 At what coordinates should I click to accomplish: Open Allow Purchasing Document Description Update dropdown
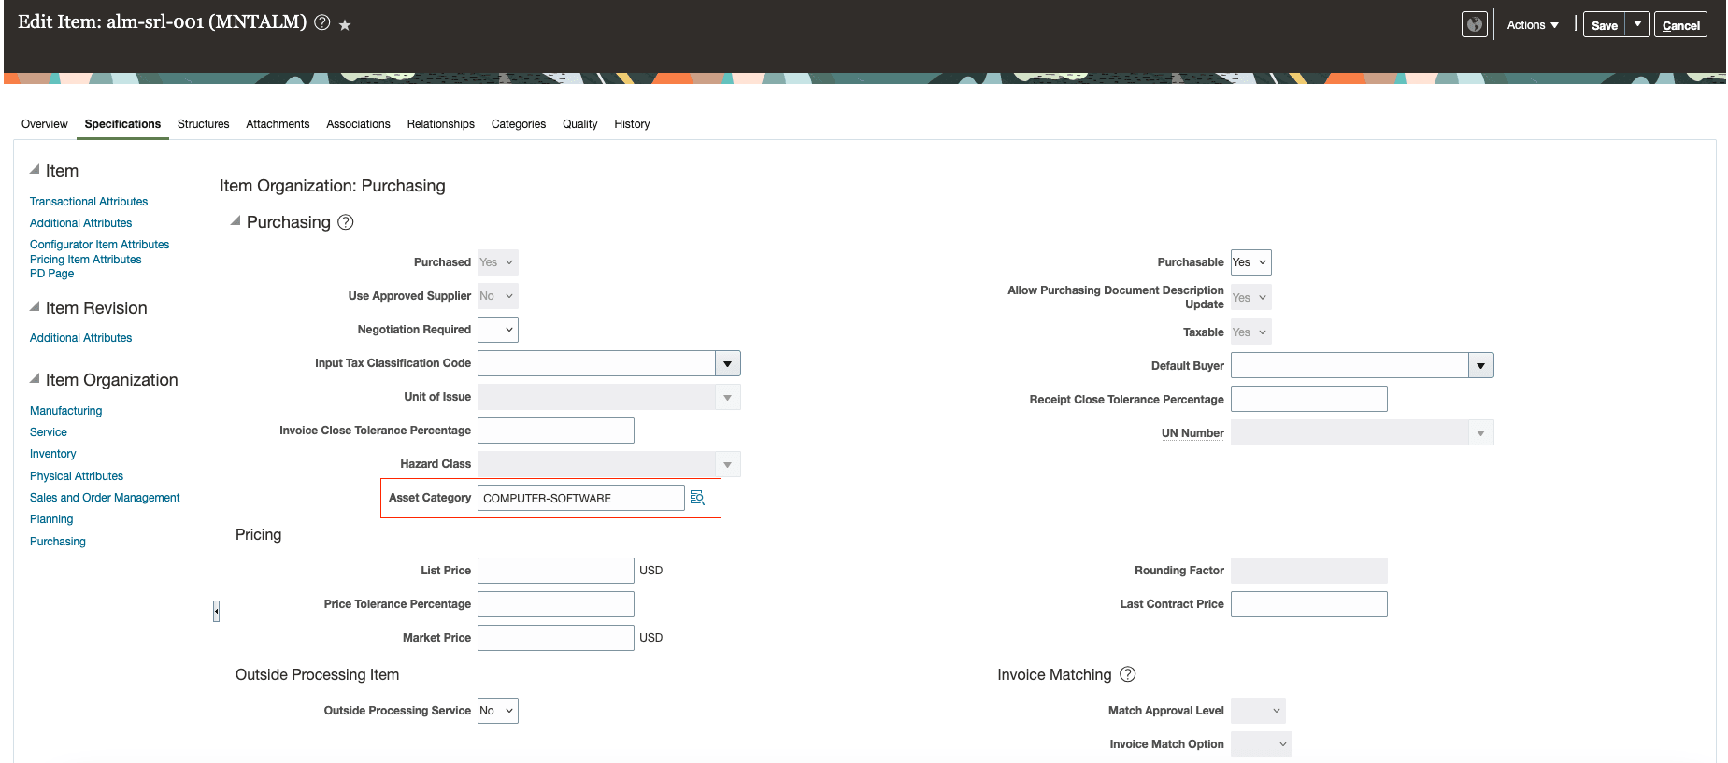[x=1250, y=298]
